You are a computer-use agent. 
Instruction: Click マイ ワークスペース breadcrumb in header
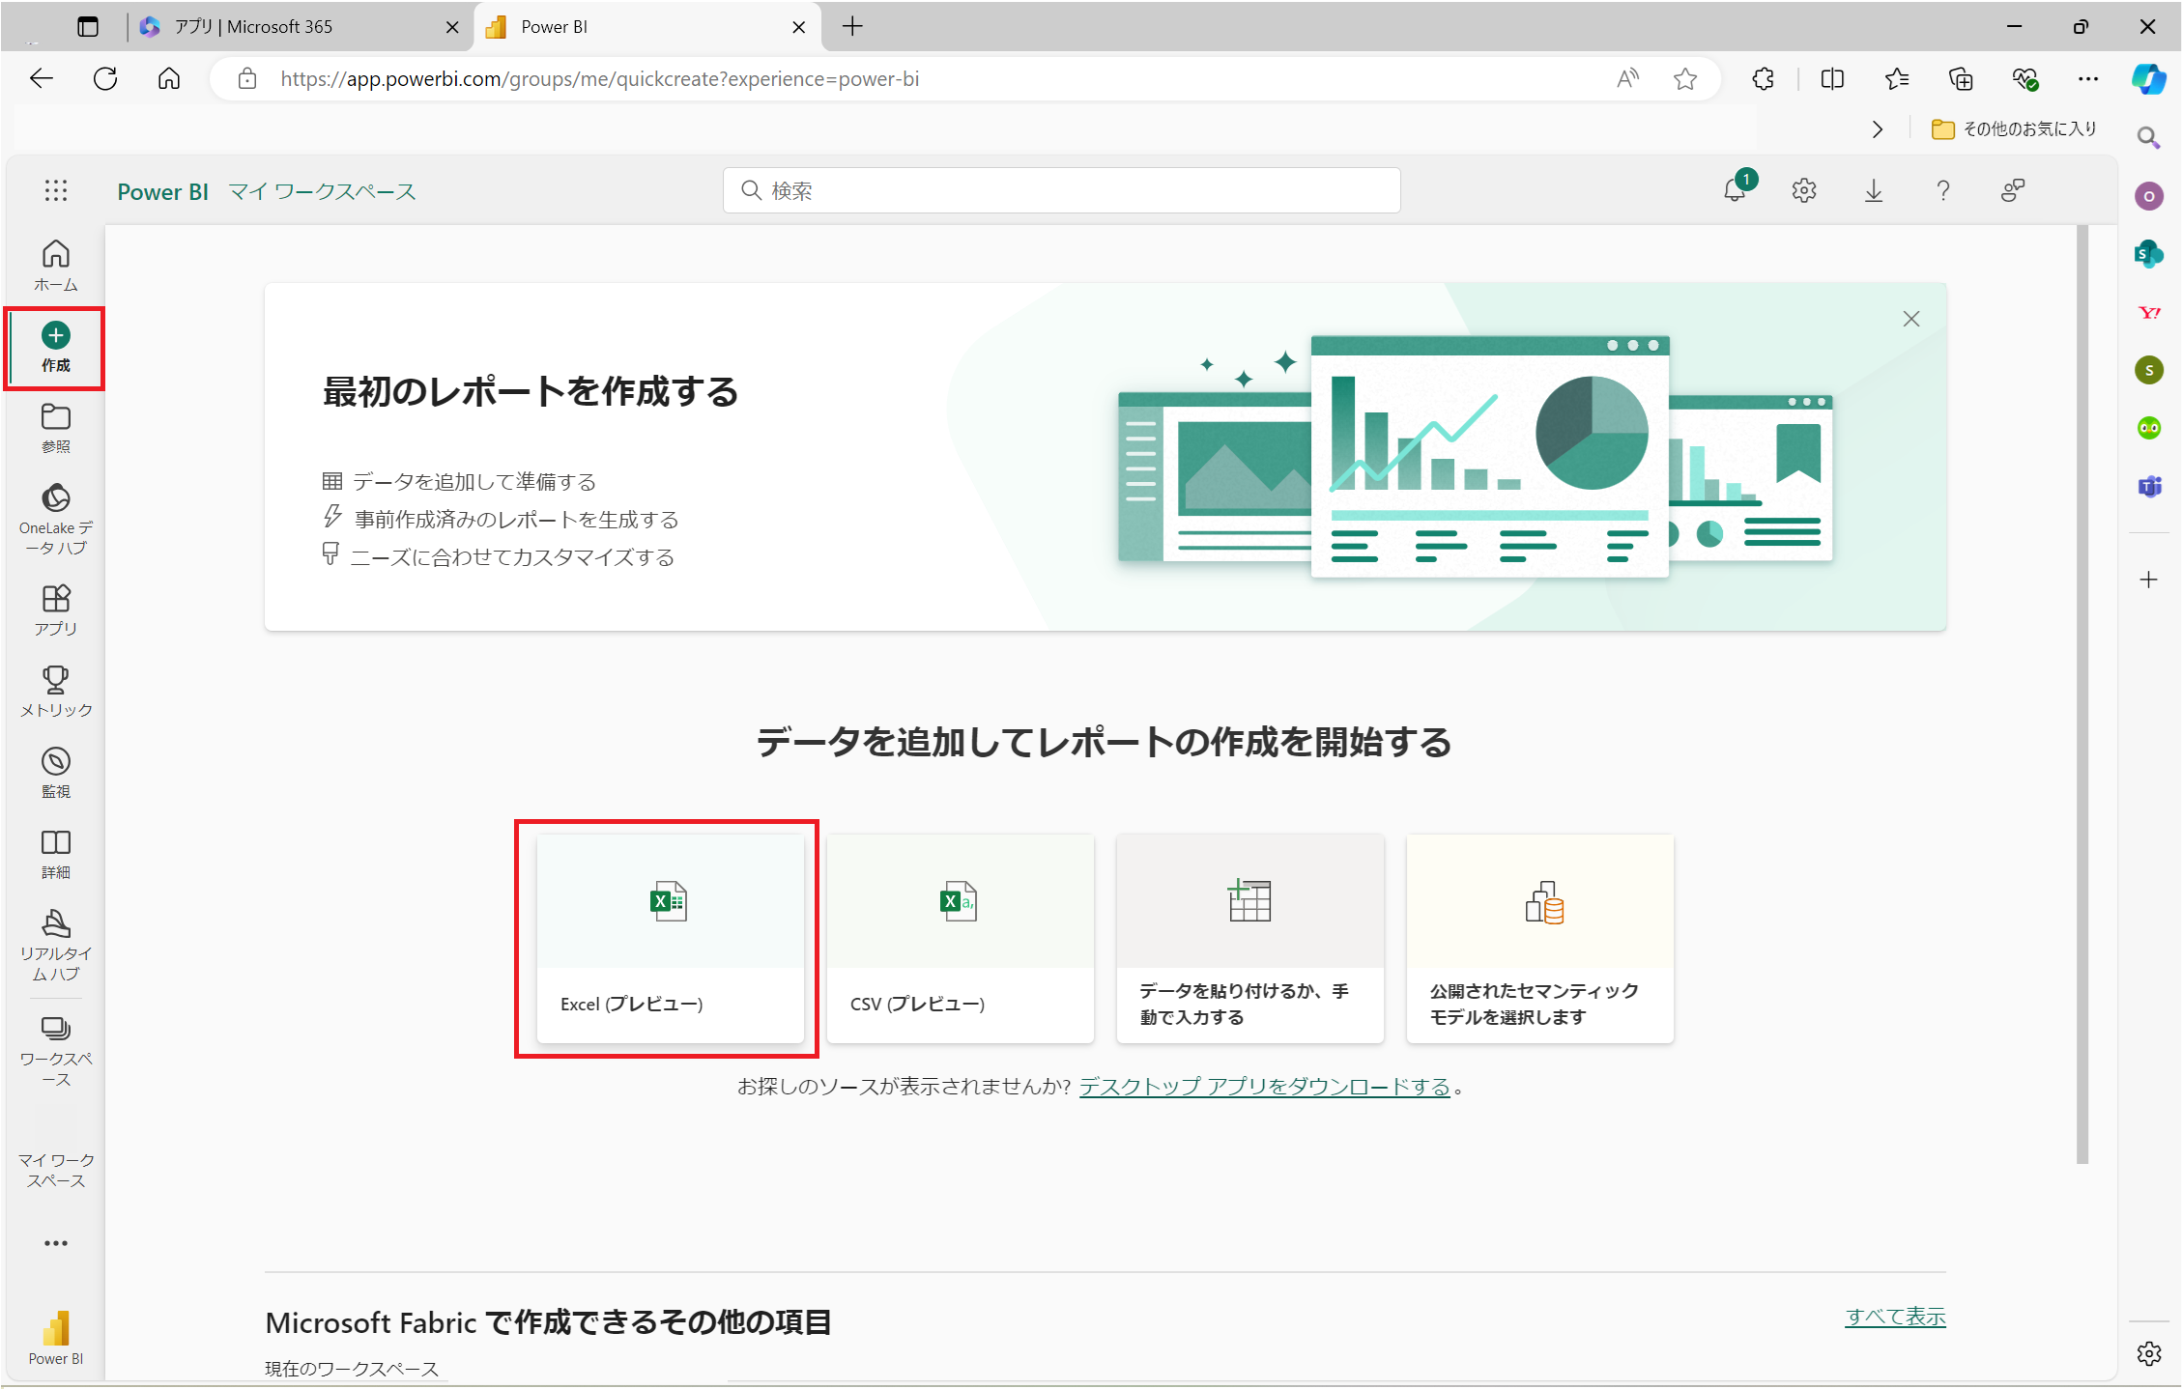click(x=322, y=191)
